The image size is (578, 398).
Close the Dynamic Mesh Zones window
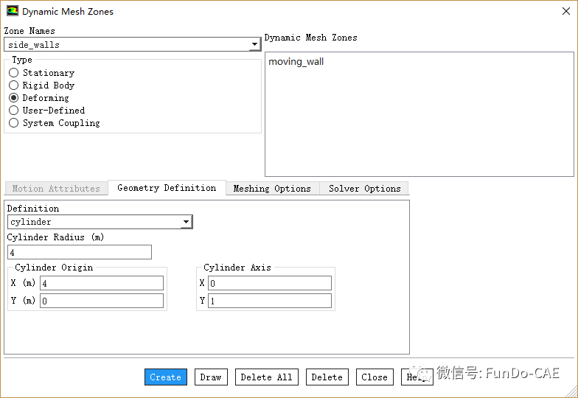pyautogui.click(x=564, y=11)
